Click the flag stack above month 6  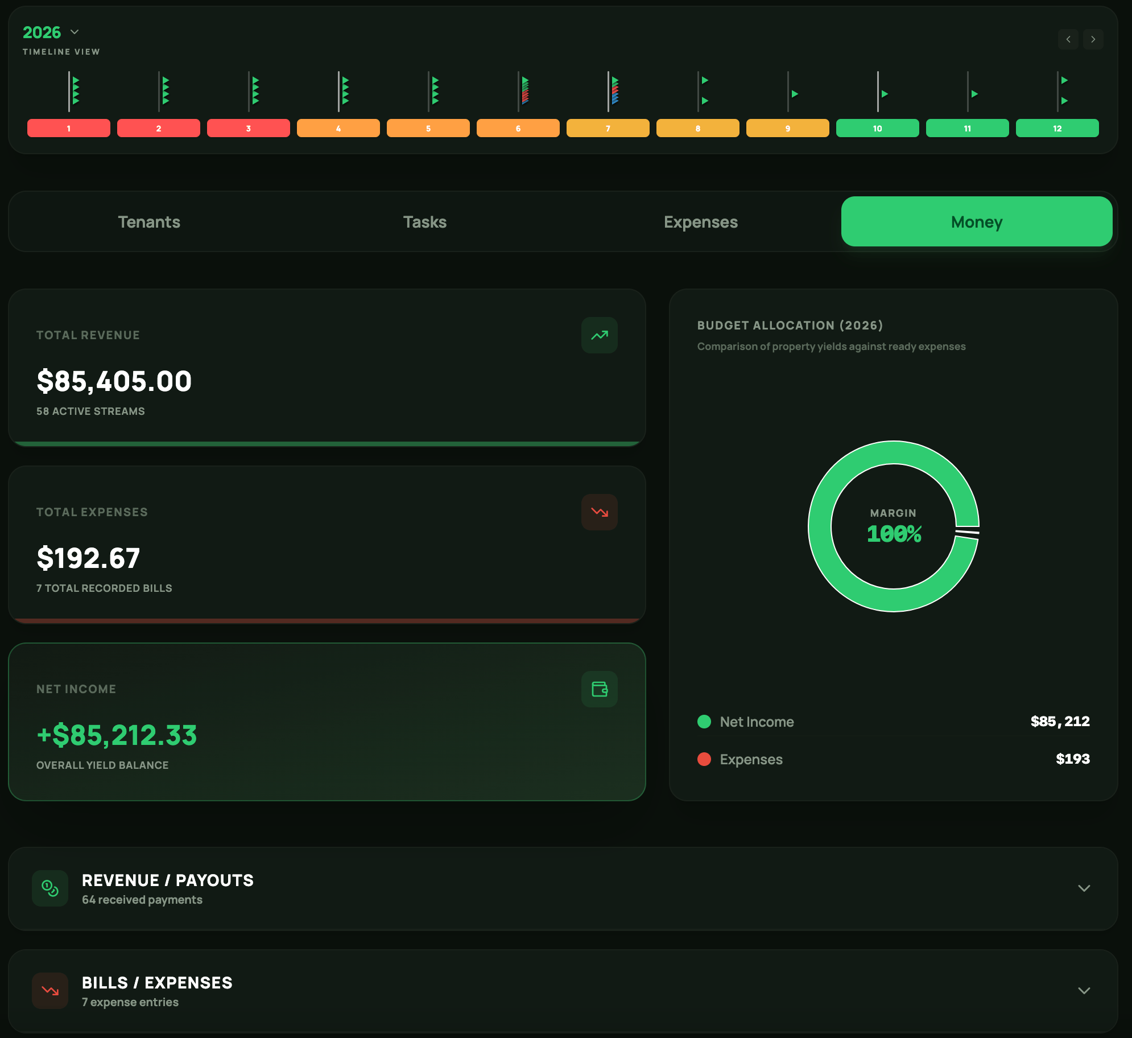(525, 90)
